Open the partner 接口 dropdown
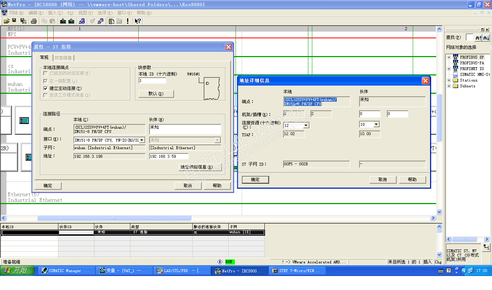Screen dimensions: 492x290 (218, 140)
